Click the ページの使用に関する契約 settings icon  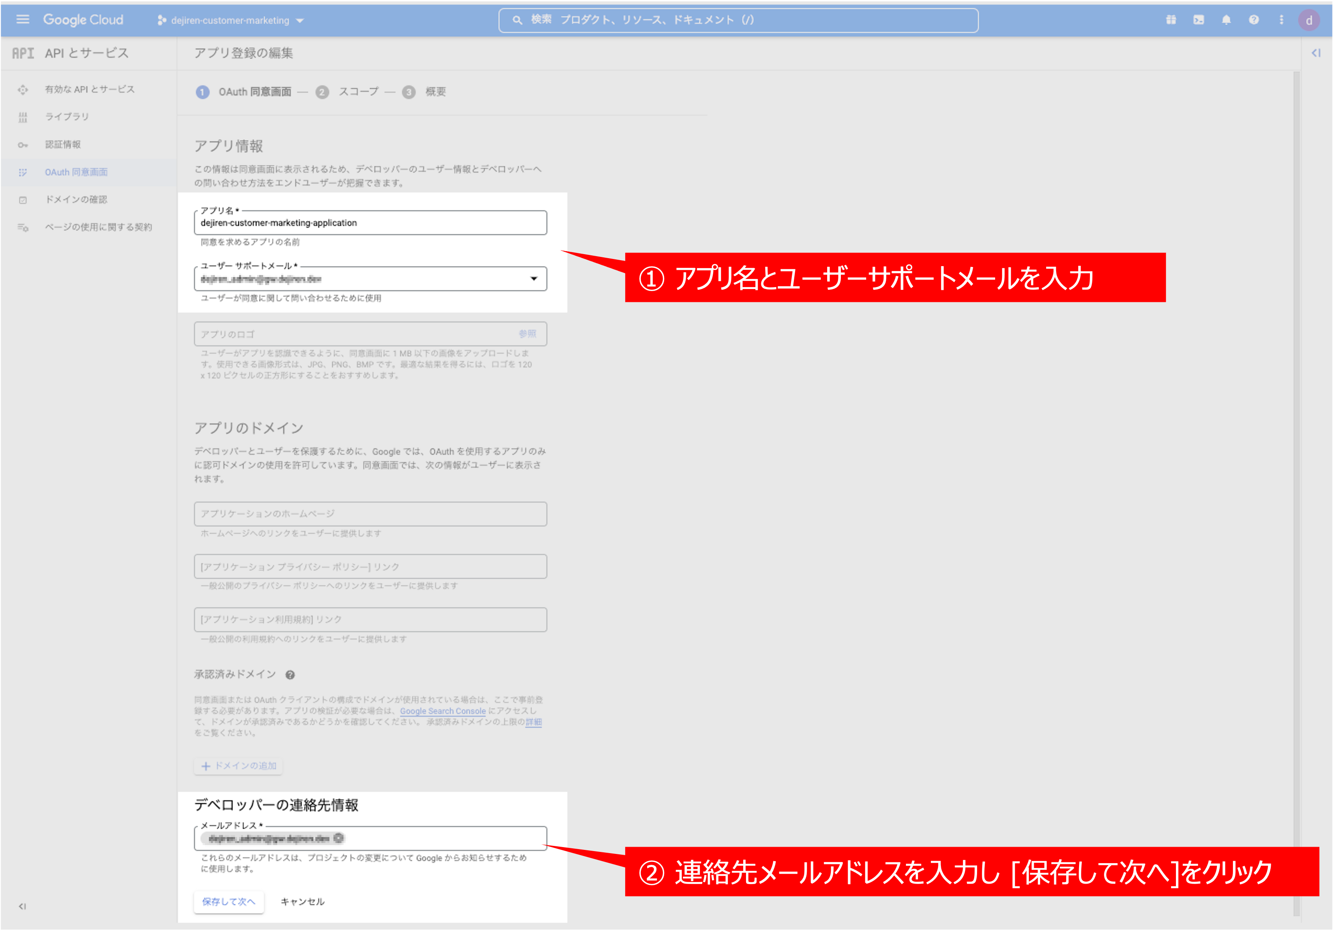[22, 227]
